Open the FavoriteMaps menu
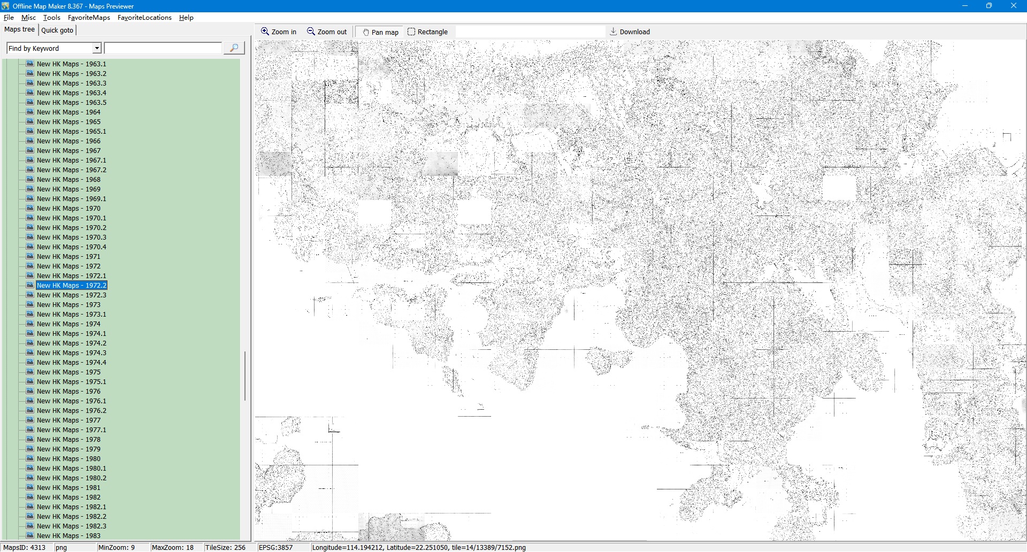Screen dimensions: 1027x552 coord(89,18)
